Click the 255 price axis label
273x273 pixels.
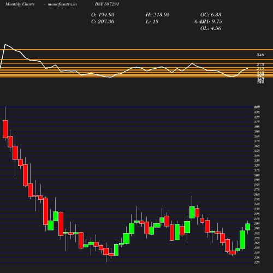click(x=257, y=199)
